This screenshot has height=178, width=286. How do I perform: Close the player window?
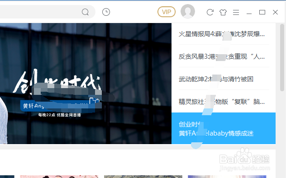275,12
